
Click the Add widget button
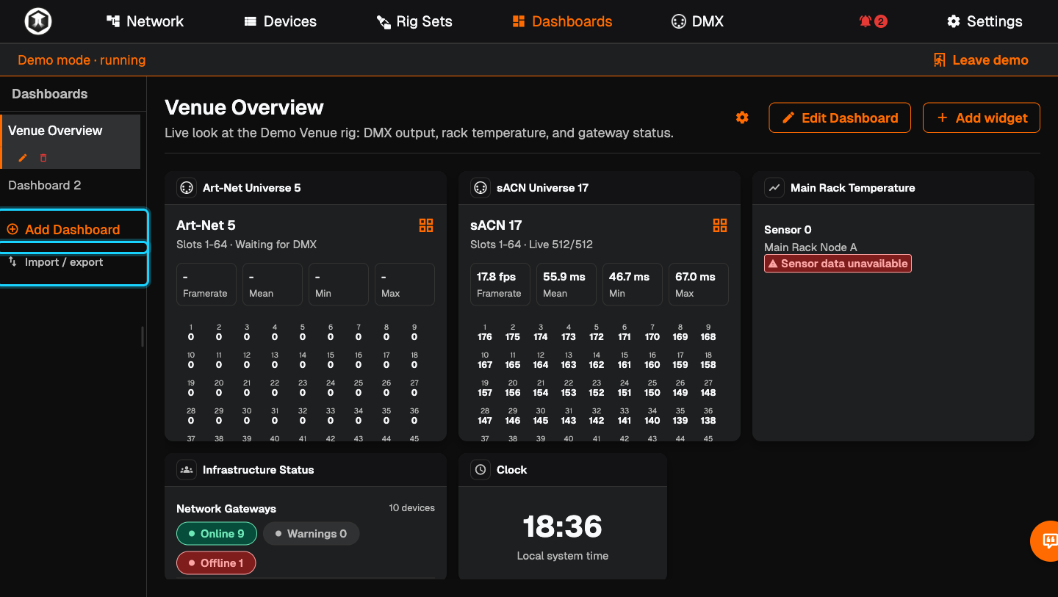pos(982,117)
